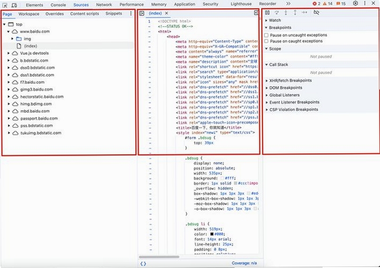380x268 pixels.
Task: Toggle the device toolbar icon
Action: (x=14, y=5)
